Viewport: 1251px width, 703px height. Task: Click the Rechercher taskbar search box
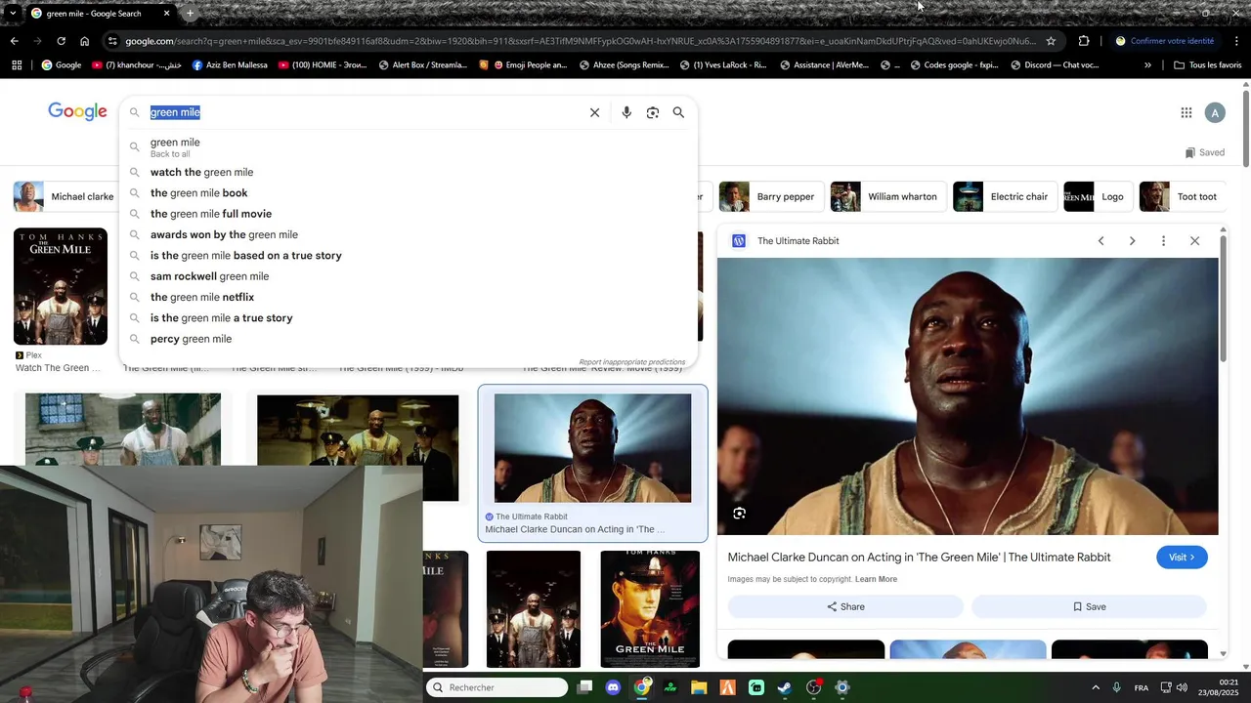pyautogui.click(x=496, y=687)
